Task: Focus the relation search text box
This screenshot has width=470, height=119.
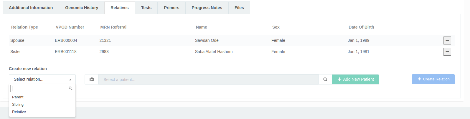Action: click(42, 88)
